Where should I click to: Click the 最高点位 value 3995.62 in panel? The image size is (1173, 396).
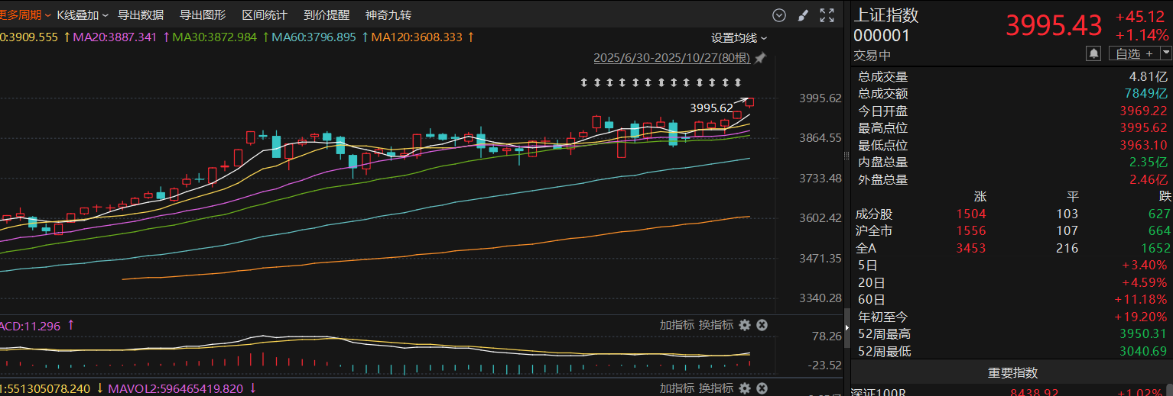1144,128
